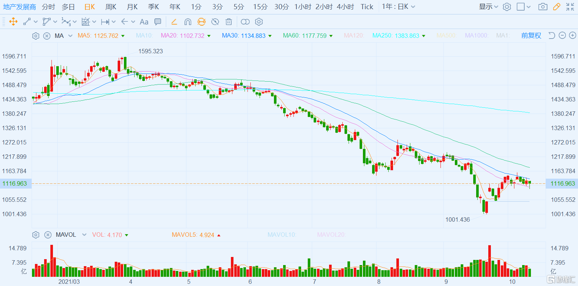Select the crosshair move cursor tool

click(13, 22)
